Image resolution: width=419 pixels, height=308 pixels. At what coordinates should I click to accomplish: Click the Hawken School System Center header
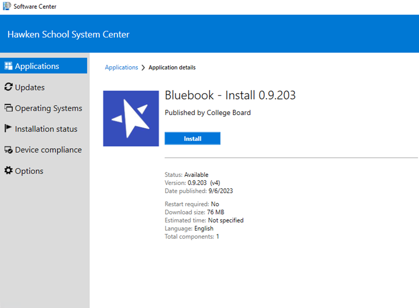pyautogui.click(x=68, y=34)
